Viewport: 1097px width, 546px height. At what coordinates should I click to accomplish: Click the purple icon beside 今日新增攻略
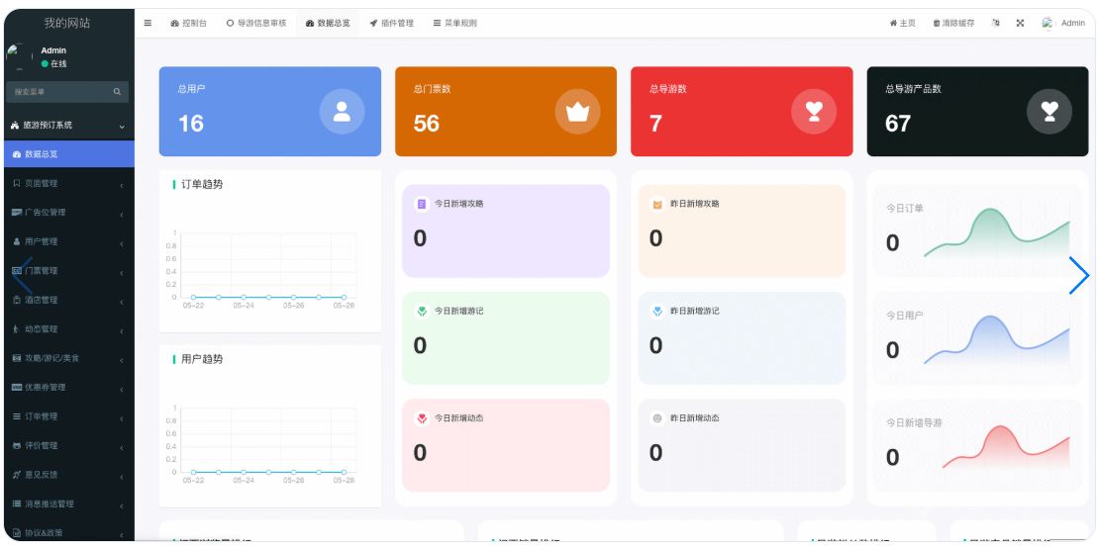[x=422, y=204]
